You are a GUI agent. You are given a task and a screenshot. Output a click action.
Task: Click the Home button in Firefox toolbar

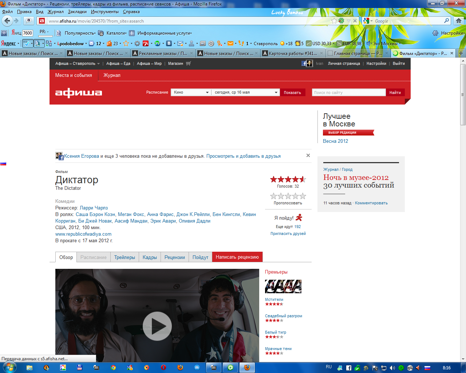(459, 21)
